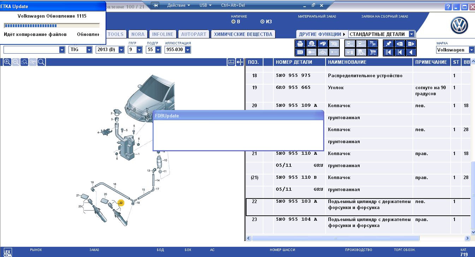The image size is (475, 257).
Task: Click the pin icon in remote session bar
Action: (155, 5)
